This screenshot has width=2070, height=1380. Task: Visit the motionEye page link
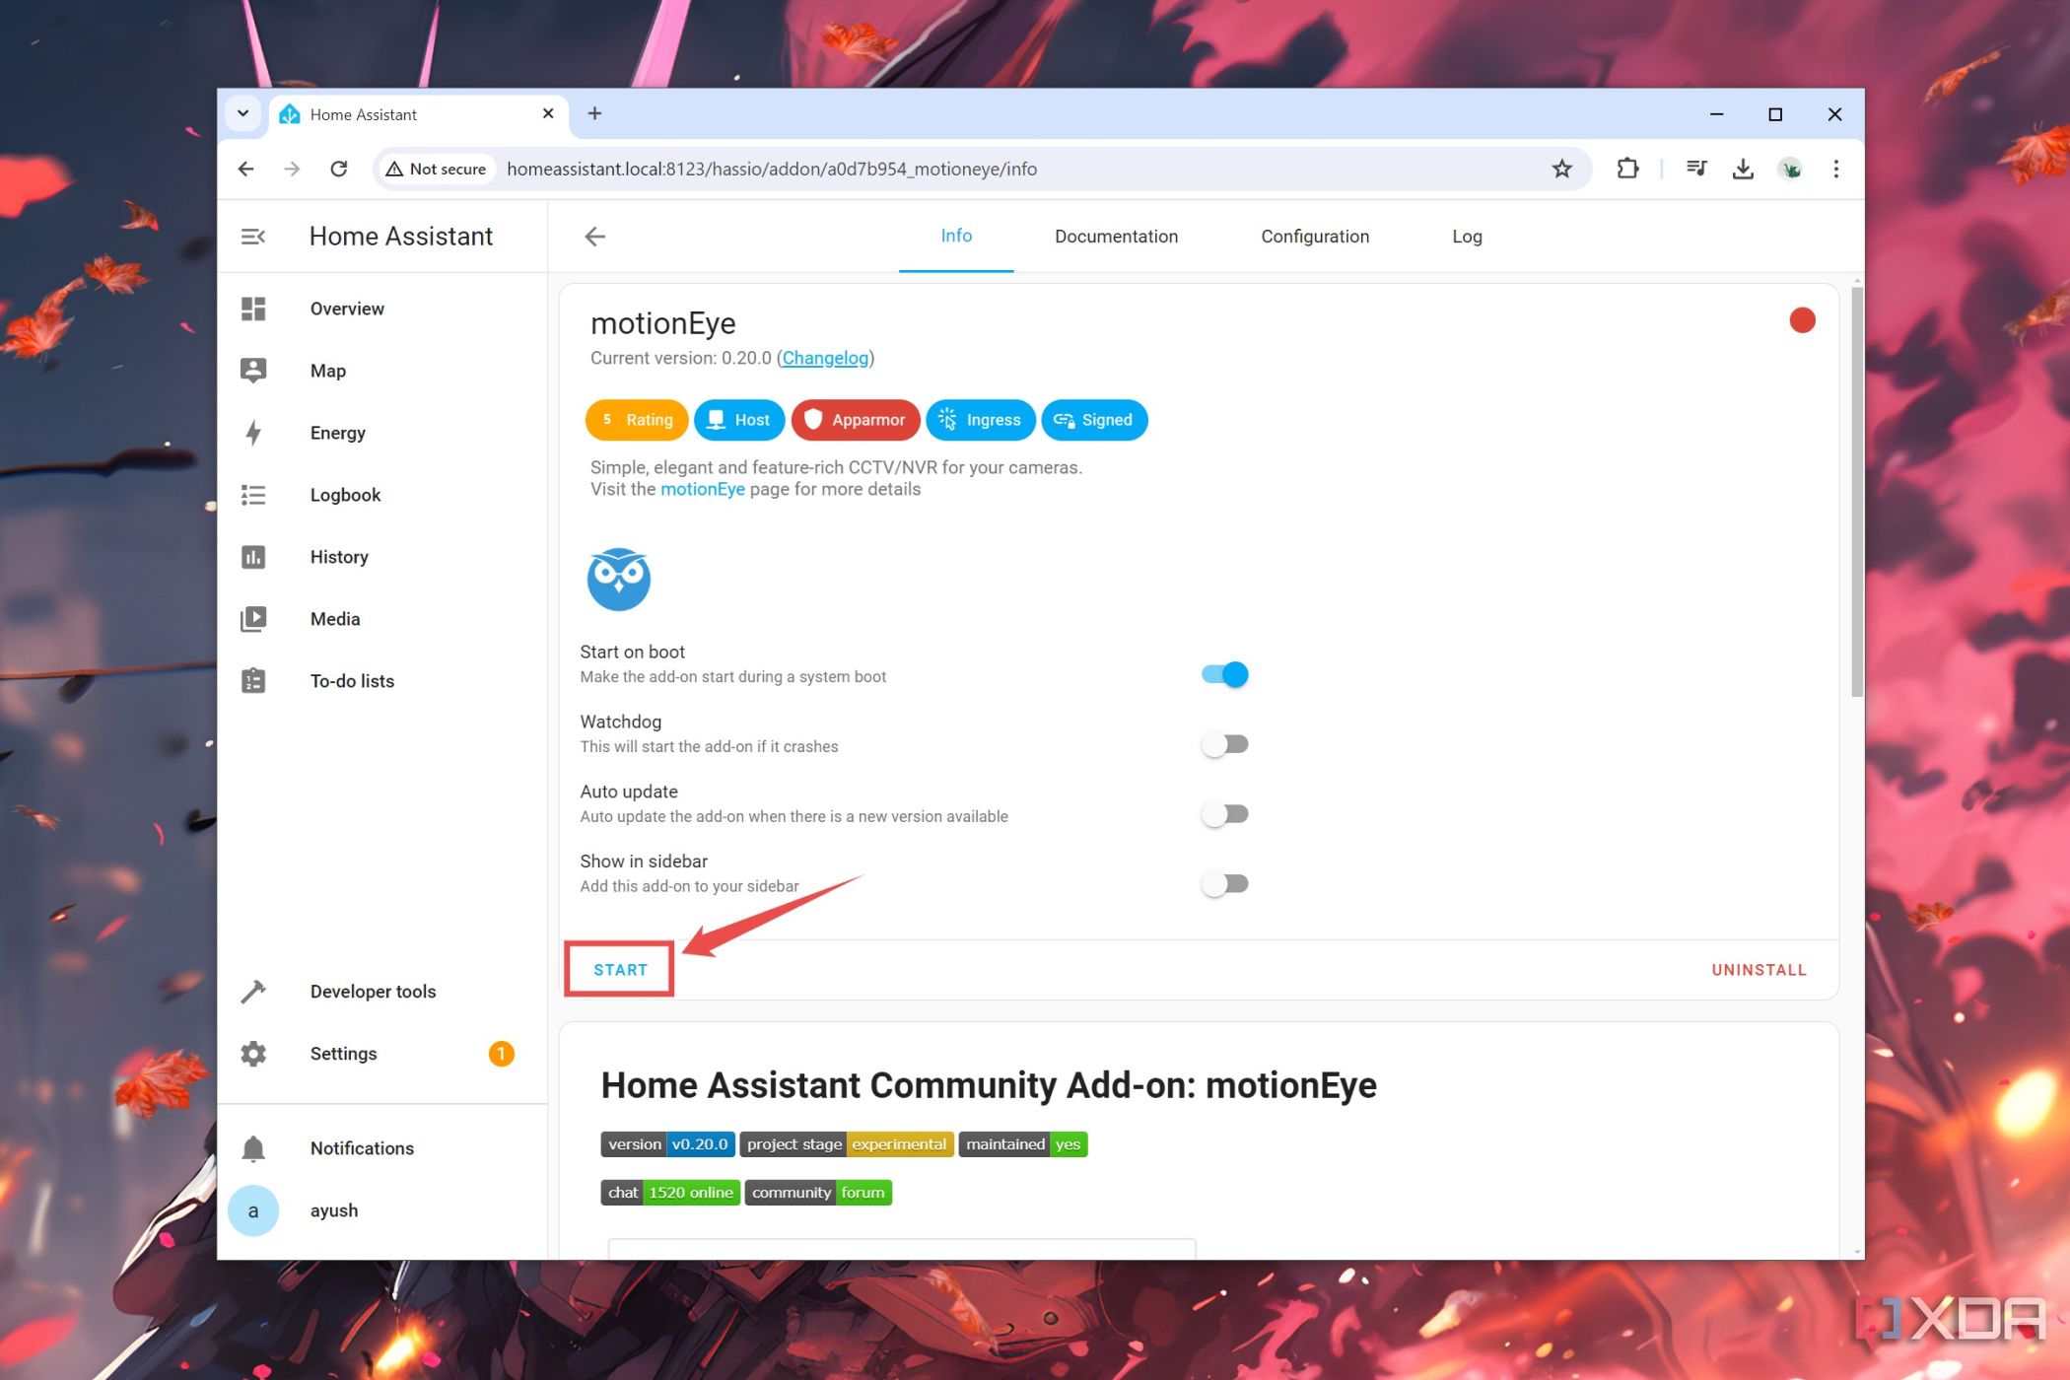click(702, 490)
